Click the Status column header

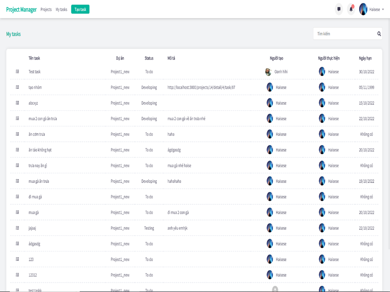point(149,58)
